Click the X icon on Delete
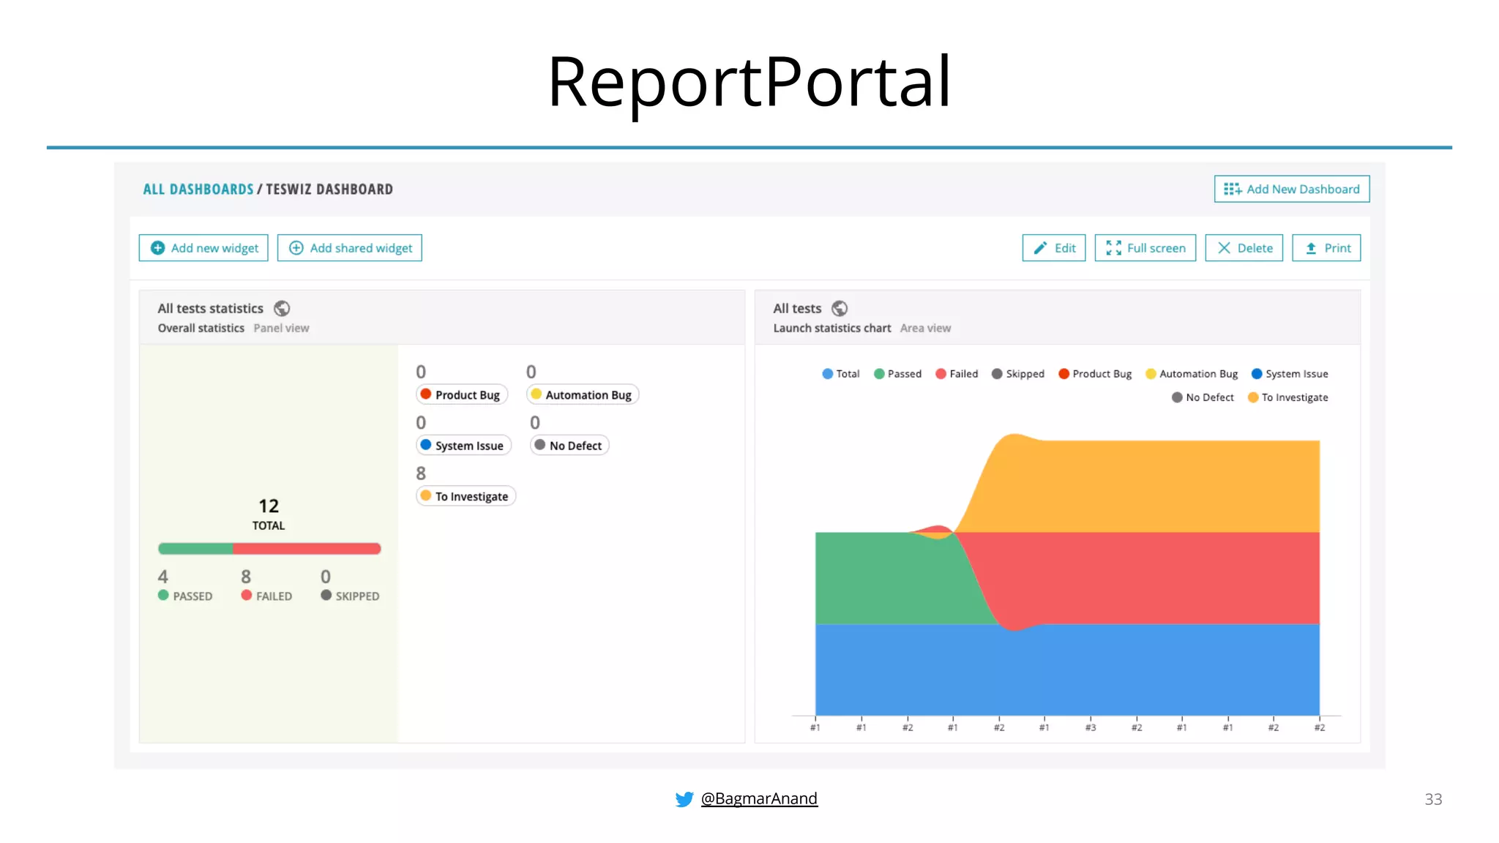 1224,248
